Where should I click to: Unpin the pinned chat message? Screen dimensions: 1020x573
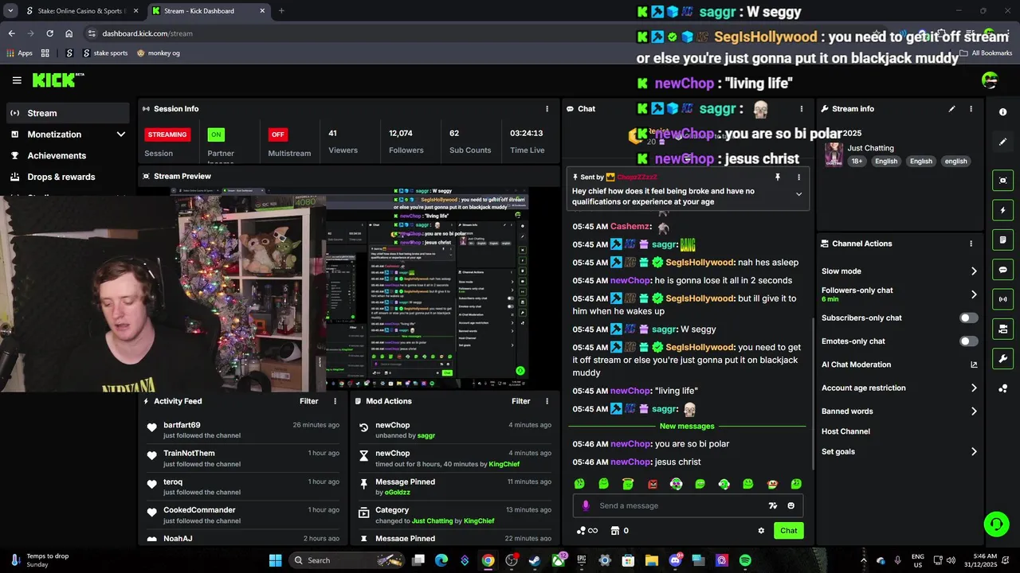(778, 177)
